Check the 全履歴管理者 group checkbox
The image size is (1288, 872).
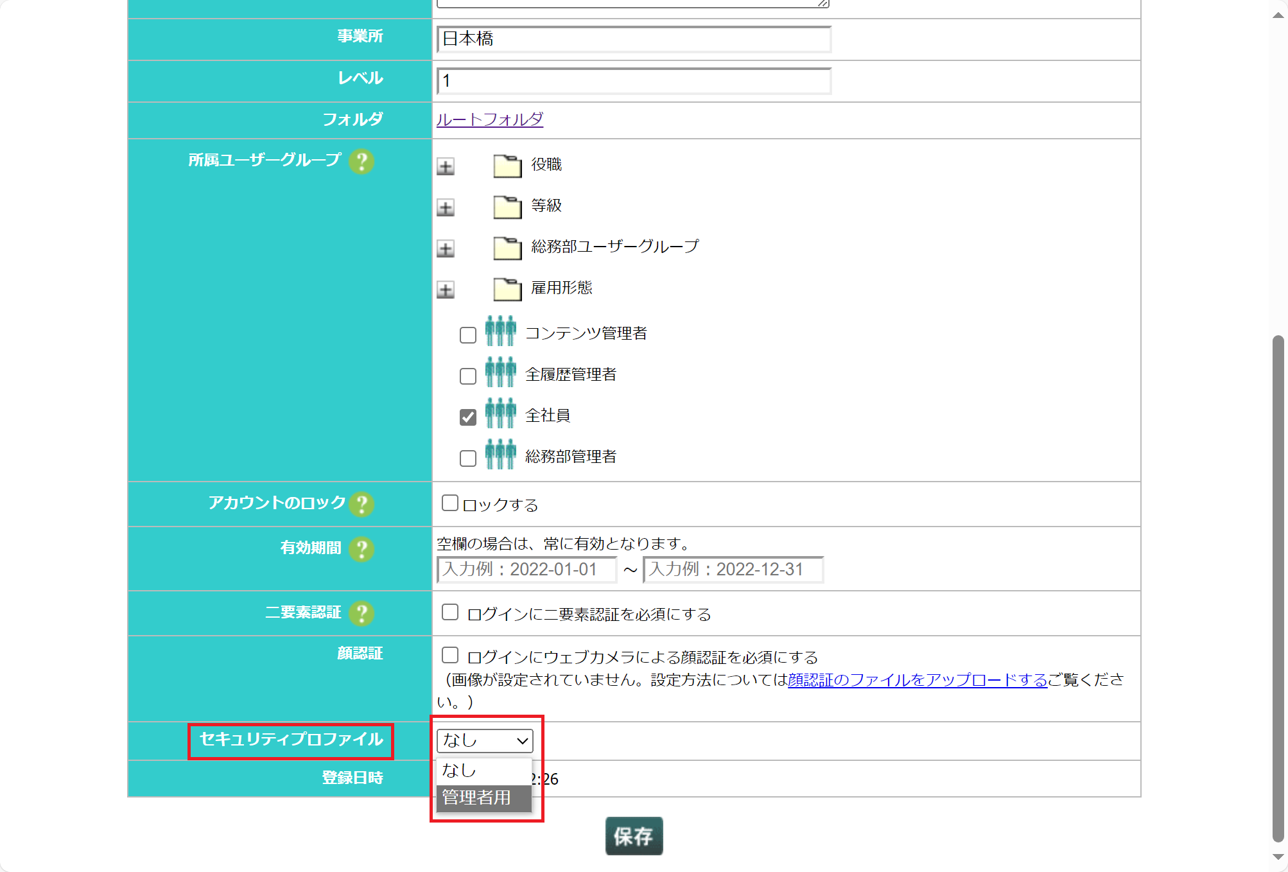468,376
